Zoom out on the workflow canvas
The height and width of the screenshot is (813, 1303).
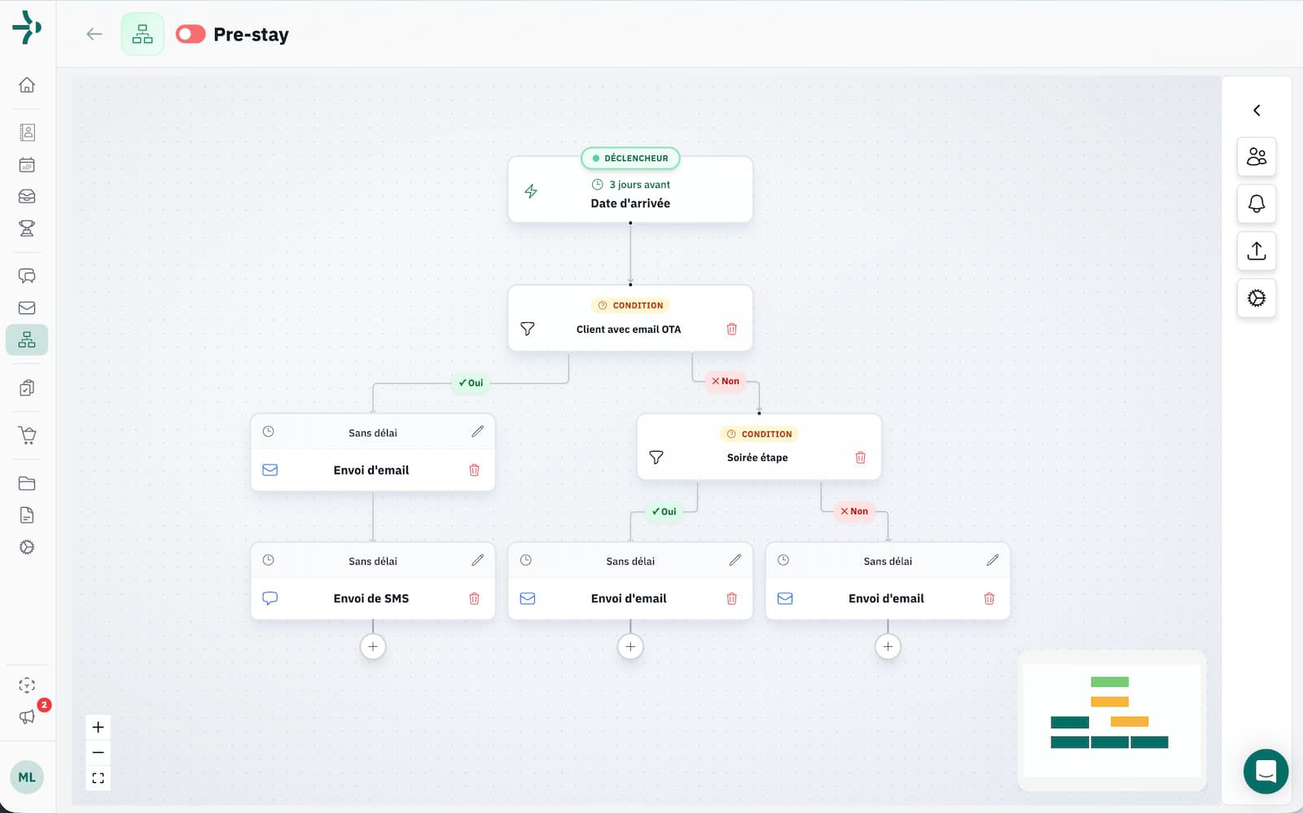[x=99, y=753]
